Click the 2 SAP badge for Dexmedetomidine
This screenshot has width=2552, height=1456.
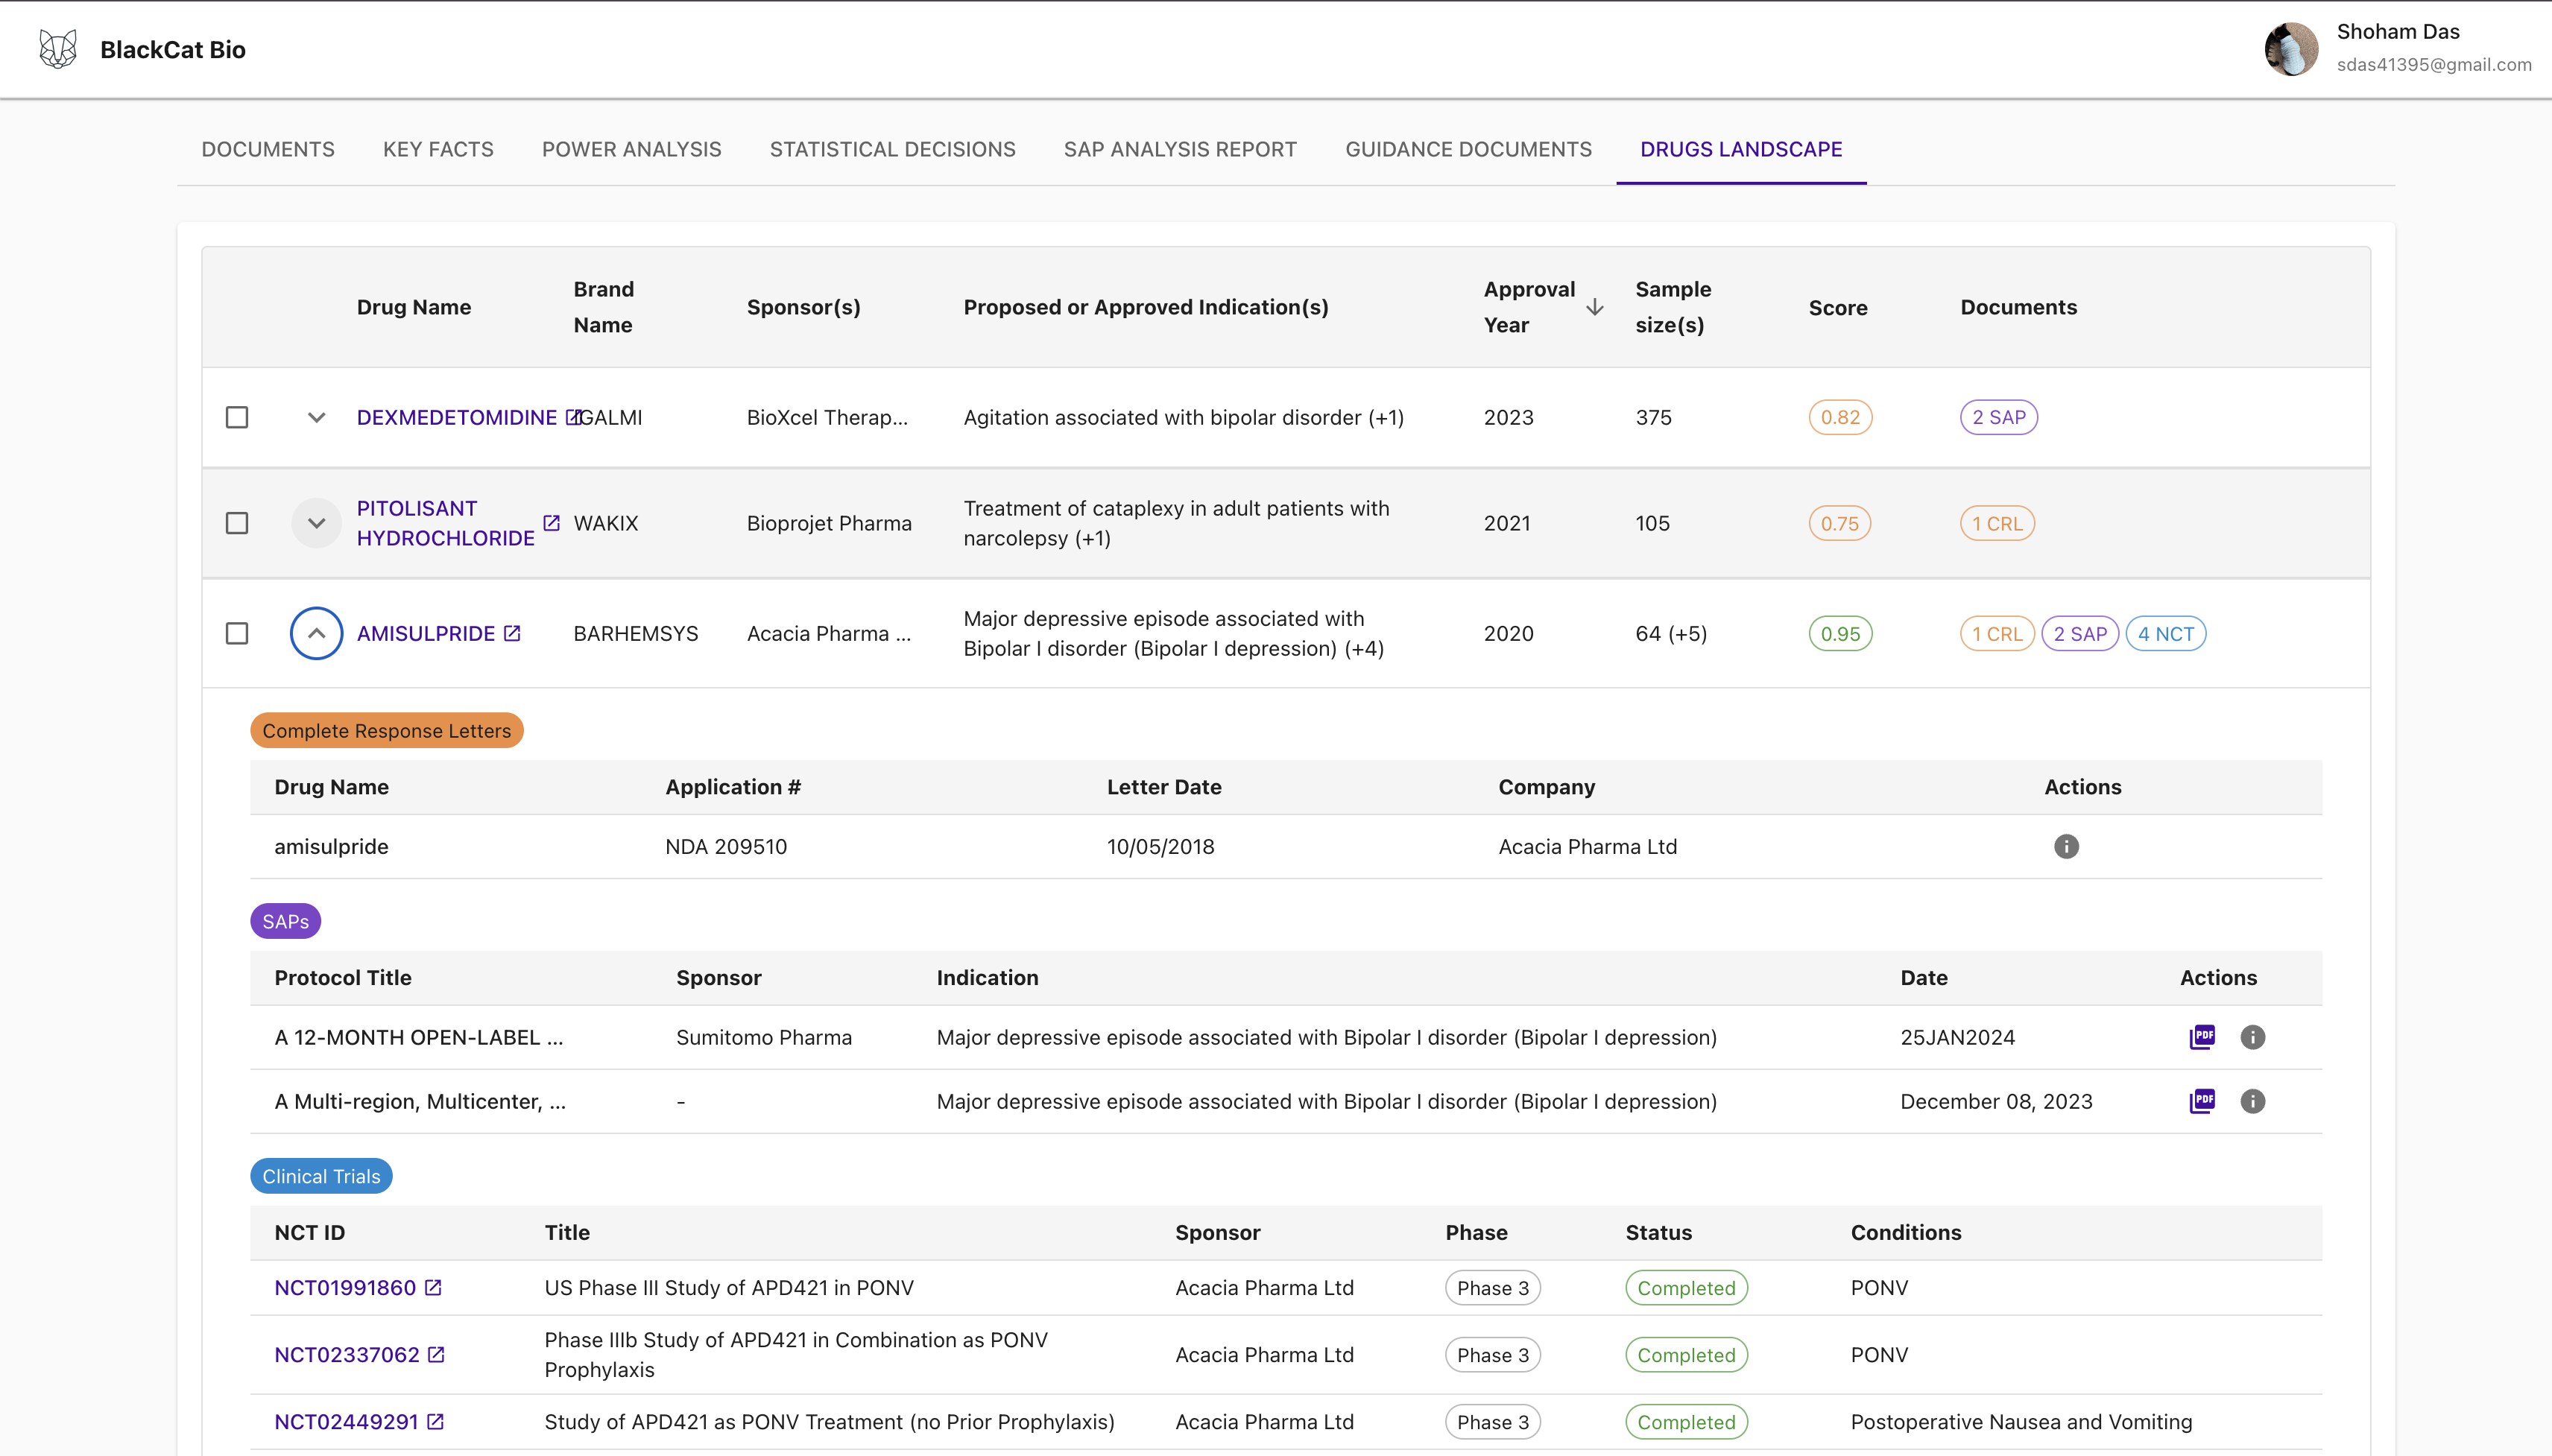pyautogui.click(x=1999, y=417)
